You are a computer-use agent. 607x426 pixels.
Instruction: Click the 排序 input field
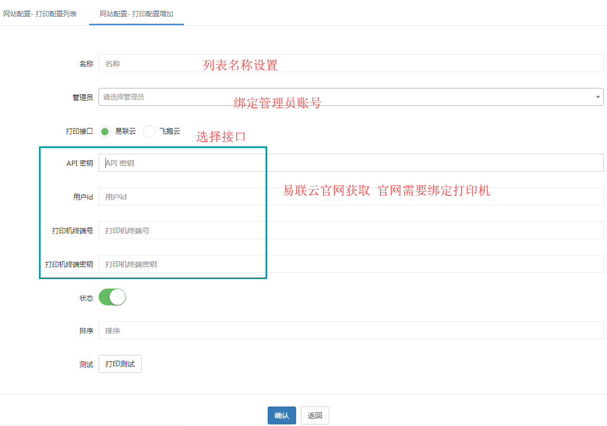coord(351,331)
